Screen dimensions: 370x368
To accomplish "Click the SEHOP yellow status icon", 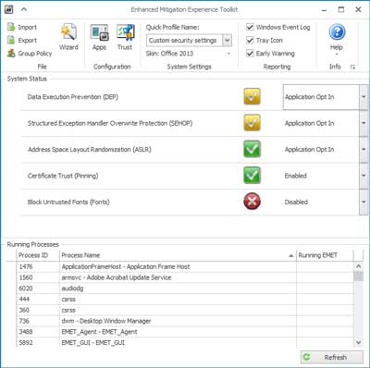I will (x=252, y=123).
